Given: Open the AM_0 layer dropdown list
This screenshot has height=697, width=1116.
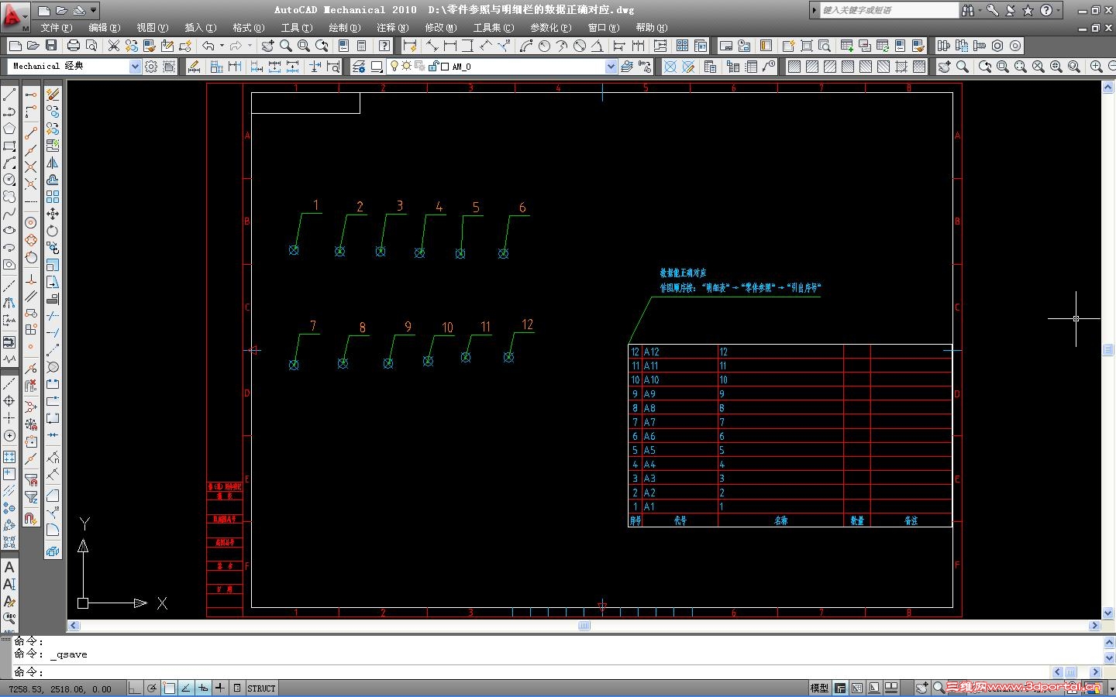Looking at the screenshot, I should tap(611, 67).
